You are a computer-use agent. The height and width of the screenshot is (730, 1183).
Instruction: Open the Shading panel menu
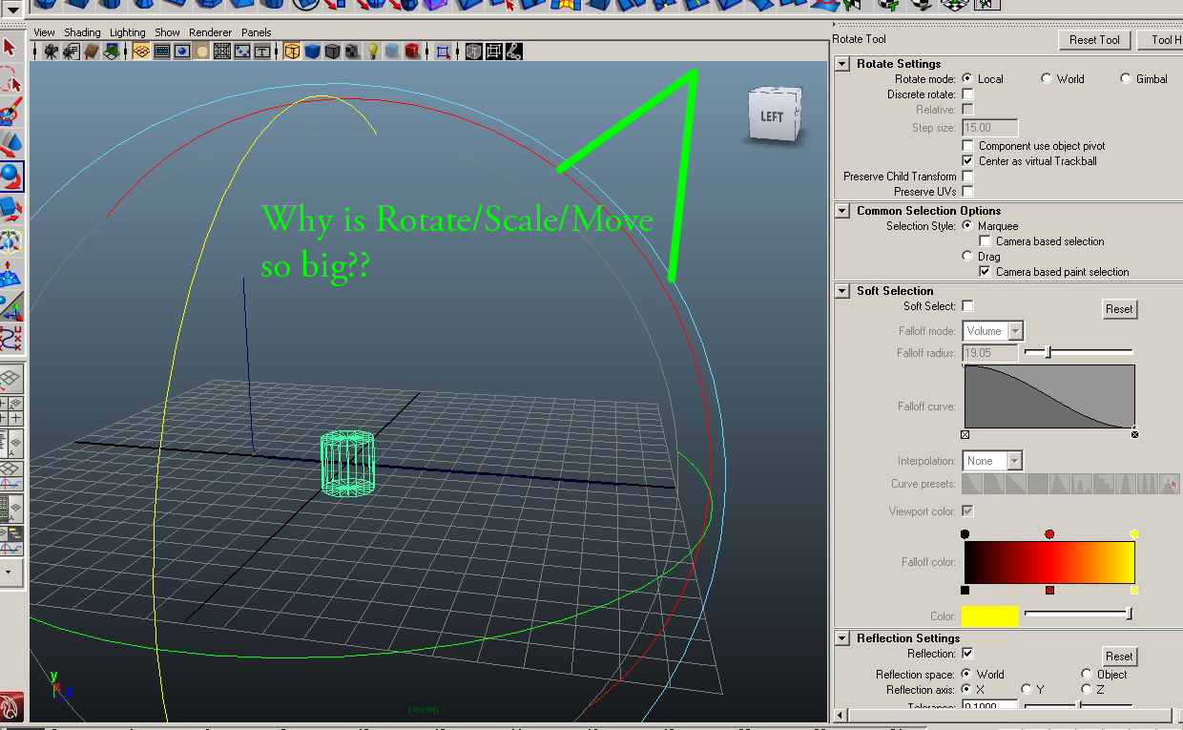(82, 32)
